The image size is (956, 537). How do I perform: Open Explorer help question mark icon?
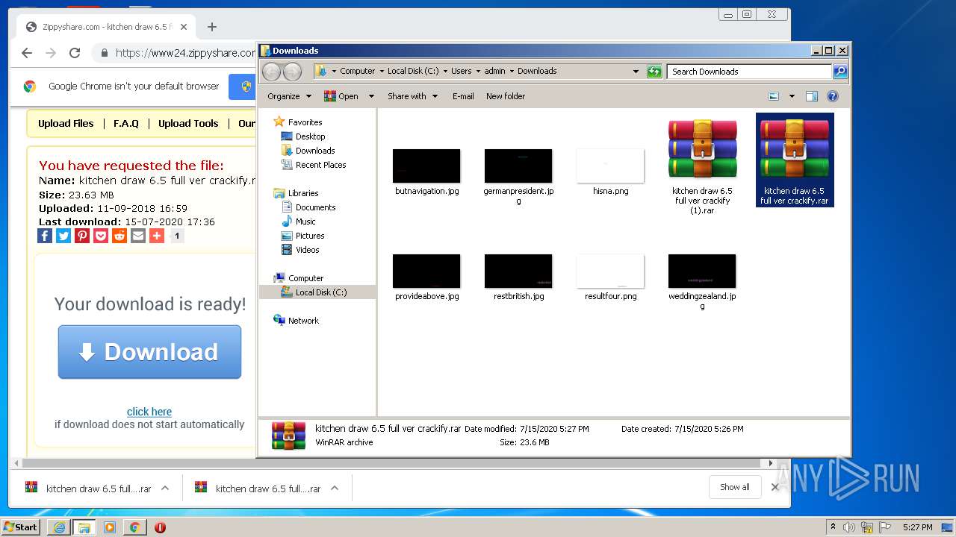click(833, 96)
